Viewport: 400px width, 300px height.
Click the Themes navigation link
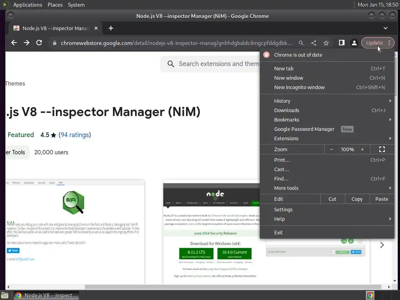pyautogui.click(x=15, y=84)
